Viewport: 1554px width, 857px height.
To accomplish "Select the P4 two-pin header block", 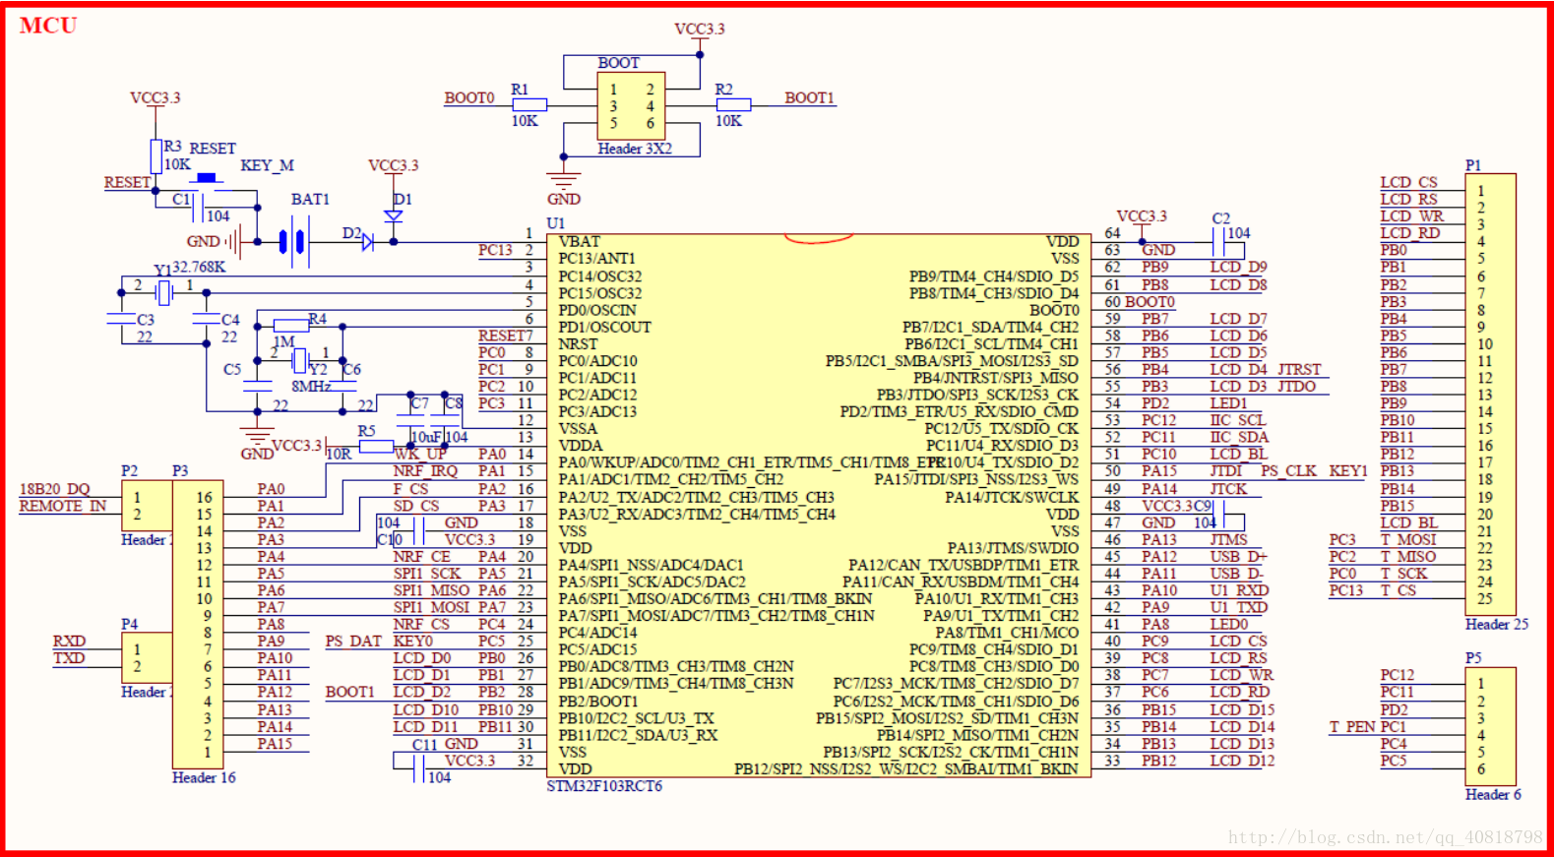I will [146, 658].
